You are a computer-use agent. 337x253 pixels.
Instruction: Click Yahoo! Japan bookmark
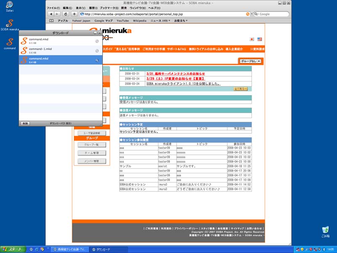tap(81, 21)
